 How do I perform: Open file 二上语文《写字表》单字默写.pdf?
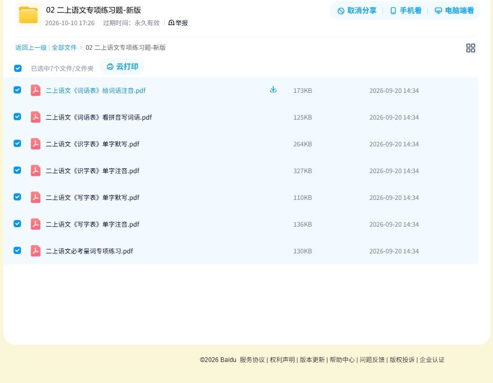click(x=92, y=197)
